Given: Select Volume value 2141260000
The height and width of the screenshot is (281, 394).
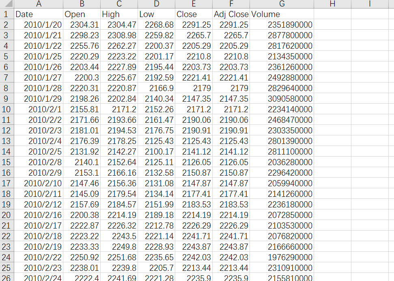Looking at the screenshot, I should (x=282, y=194).
